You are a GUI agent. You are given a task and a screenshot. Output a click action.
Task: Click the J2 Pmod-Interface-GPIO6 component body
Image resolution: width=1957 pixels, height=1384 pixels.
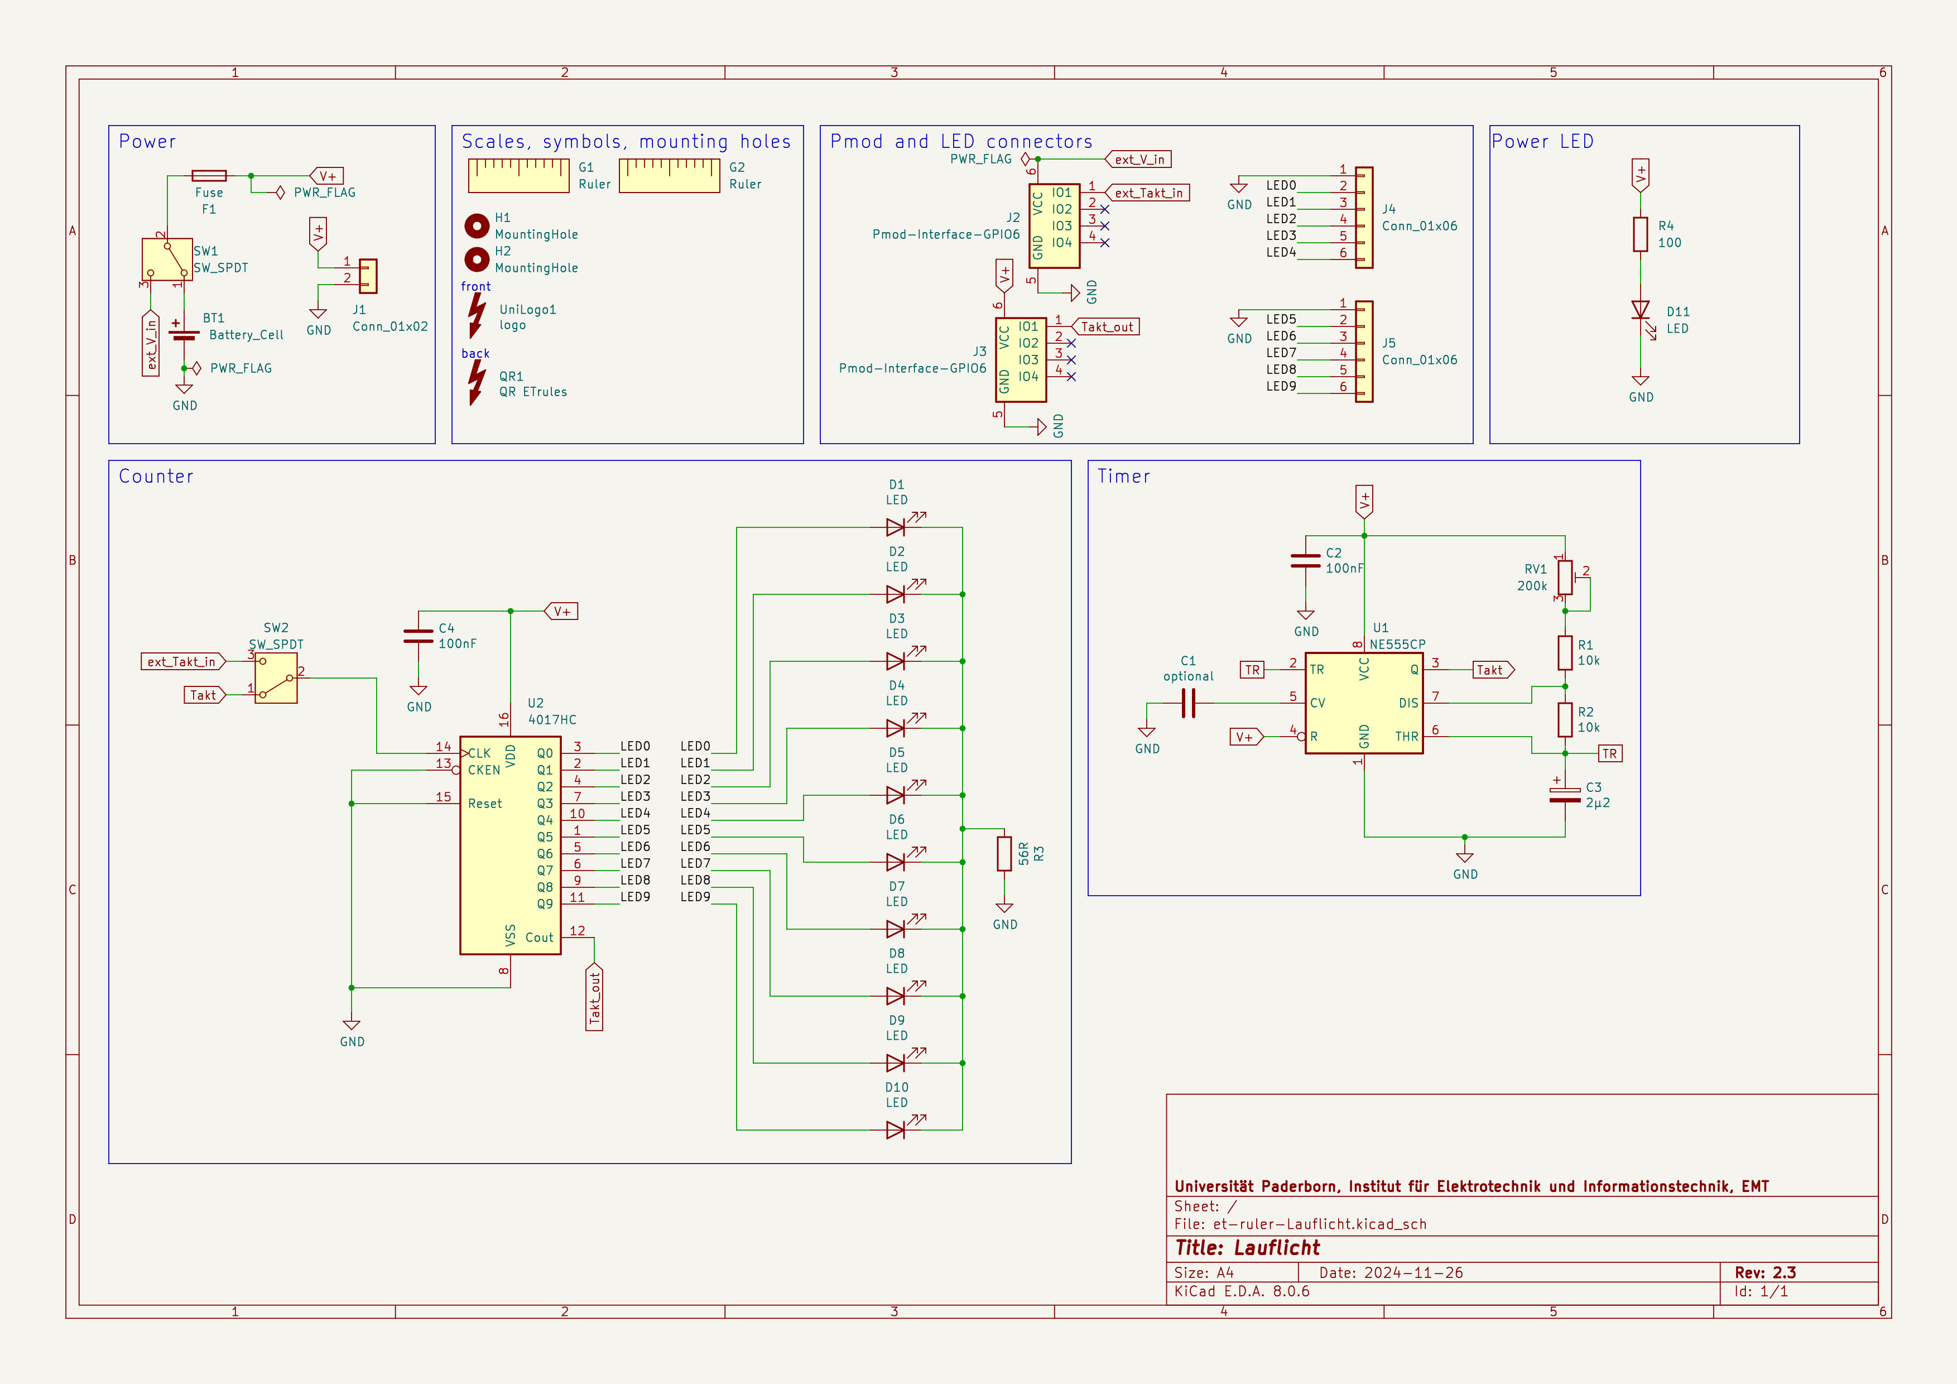(x=1054, y=226)
